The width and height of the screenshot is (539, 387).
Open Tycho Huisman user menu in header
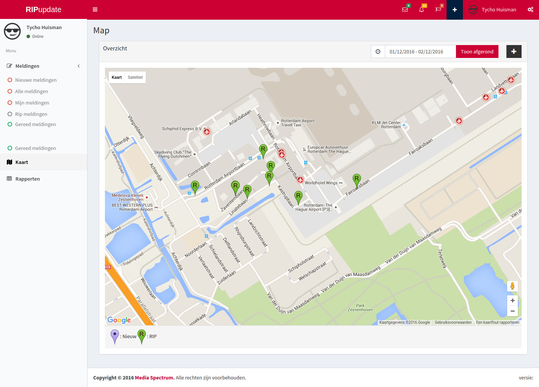pyautogui.click(x=492, y=9)
